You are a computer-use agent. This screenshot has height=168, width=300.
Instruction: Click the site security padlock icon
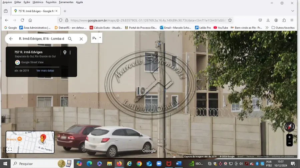pyautogui.click(x=67, y=20)
